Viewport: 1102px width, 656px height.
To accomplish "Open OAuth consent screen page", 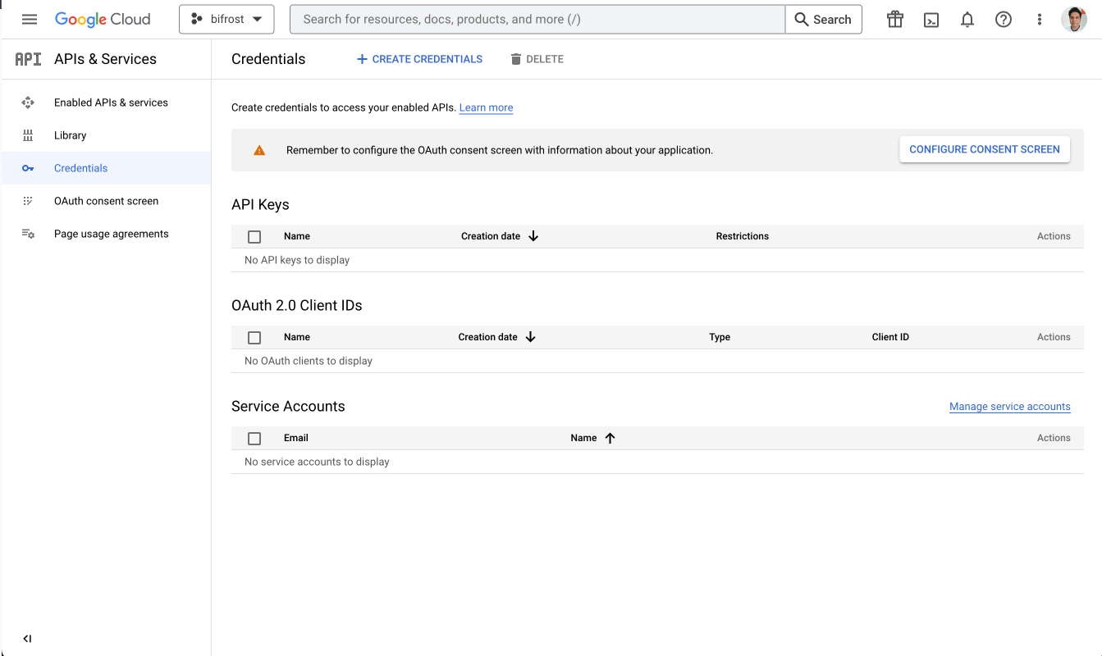I will [106, 201].
